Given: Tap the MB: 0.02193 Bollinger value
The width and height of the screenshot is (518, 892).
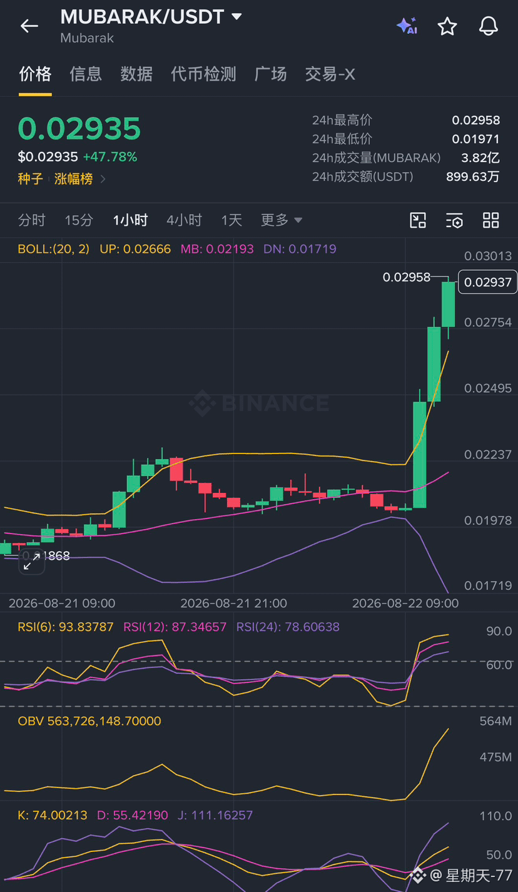Looking at the screenshot, I should pos(217,249).
